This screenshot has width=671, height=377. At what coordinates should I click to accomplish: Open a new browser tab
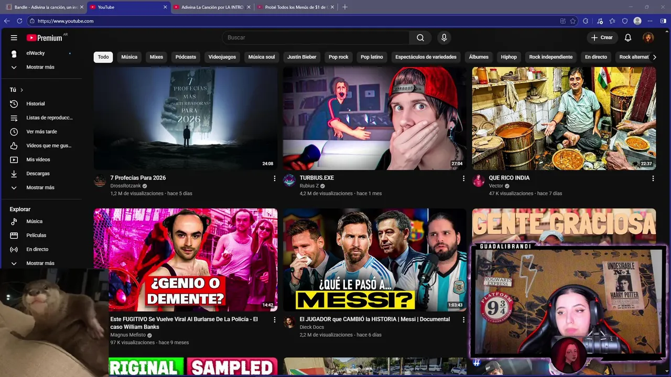344,7
